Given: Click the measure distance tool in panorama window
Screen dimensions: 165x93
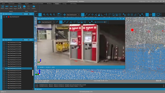Looking at the screenshot, I should (64, 22).
